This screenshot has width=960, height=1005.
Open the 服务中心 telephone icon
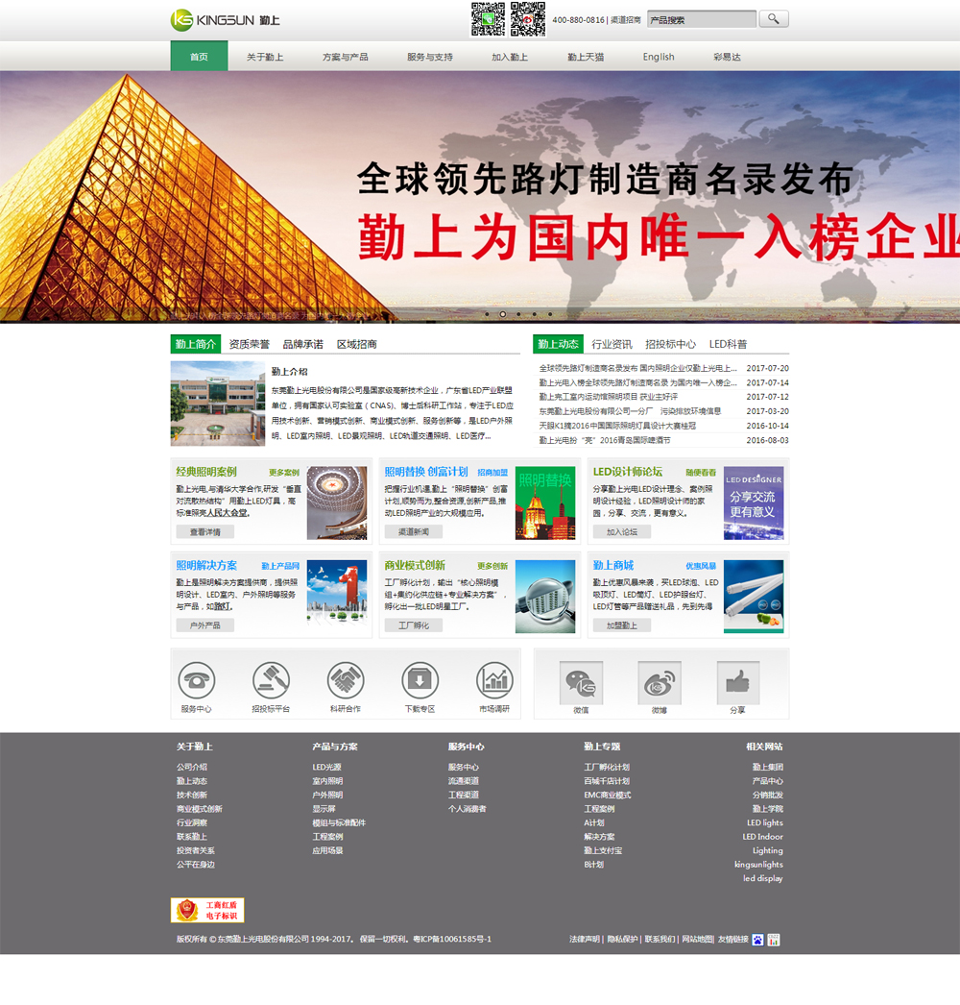(197, 680)
